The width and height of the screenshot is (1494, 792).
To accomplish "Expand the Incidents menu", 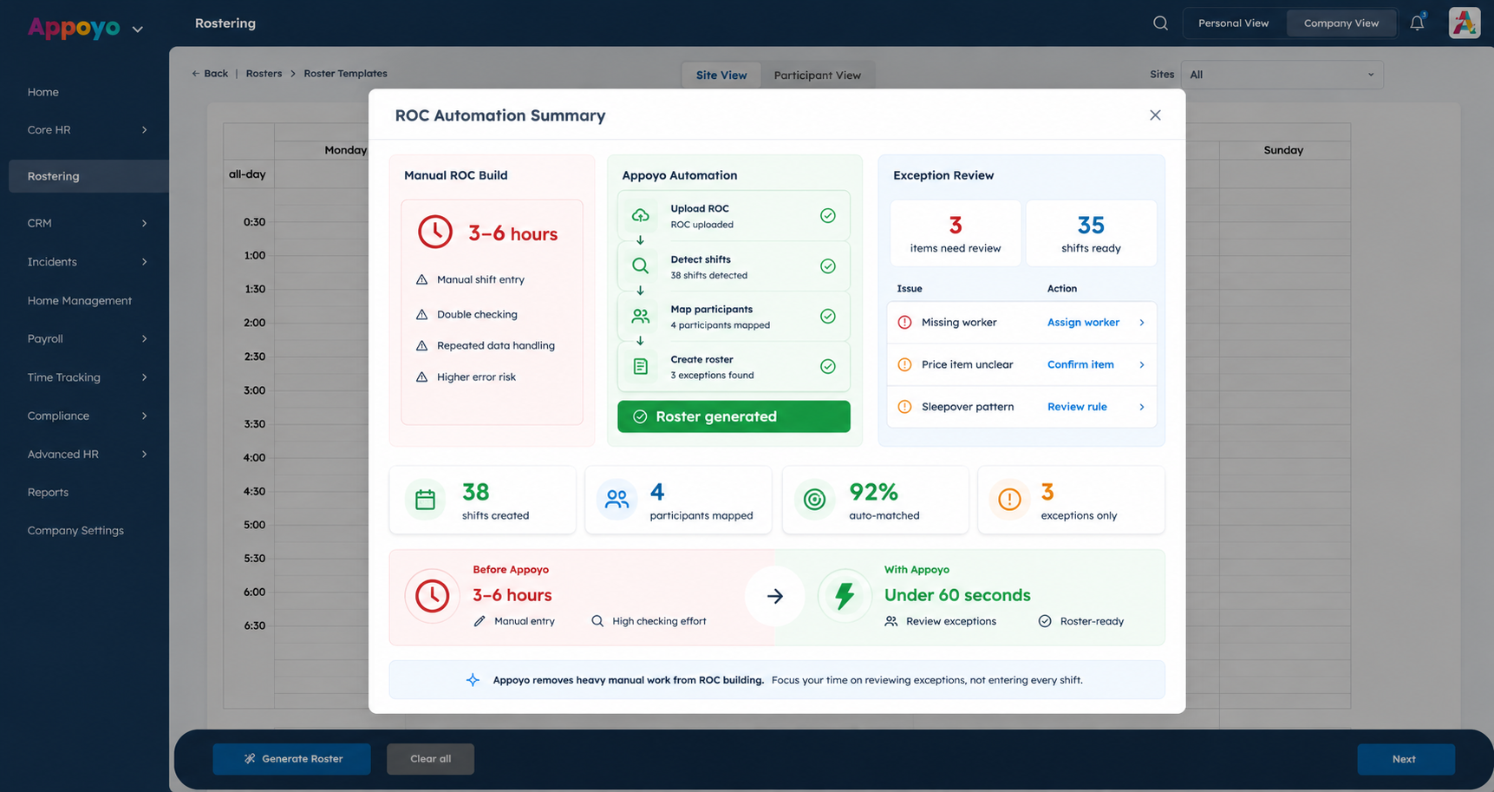I will click(x=144, y=262).
